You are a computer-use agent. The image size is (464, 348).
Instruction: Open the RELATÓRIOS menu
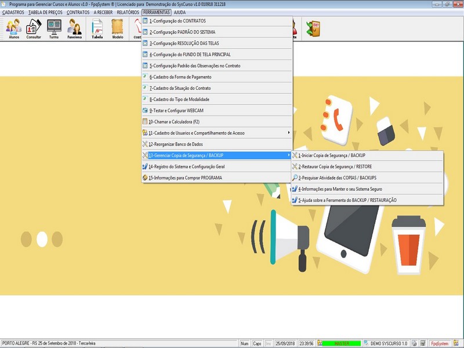click(128, 12)
